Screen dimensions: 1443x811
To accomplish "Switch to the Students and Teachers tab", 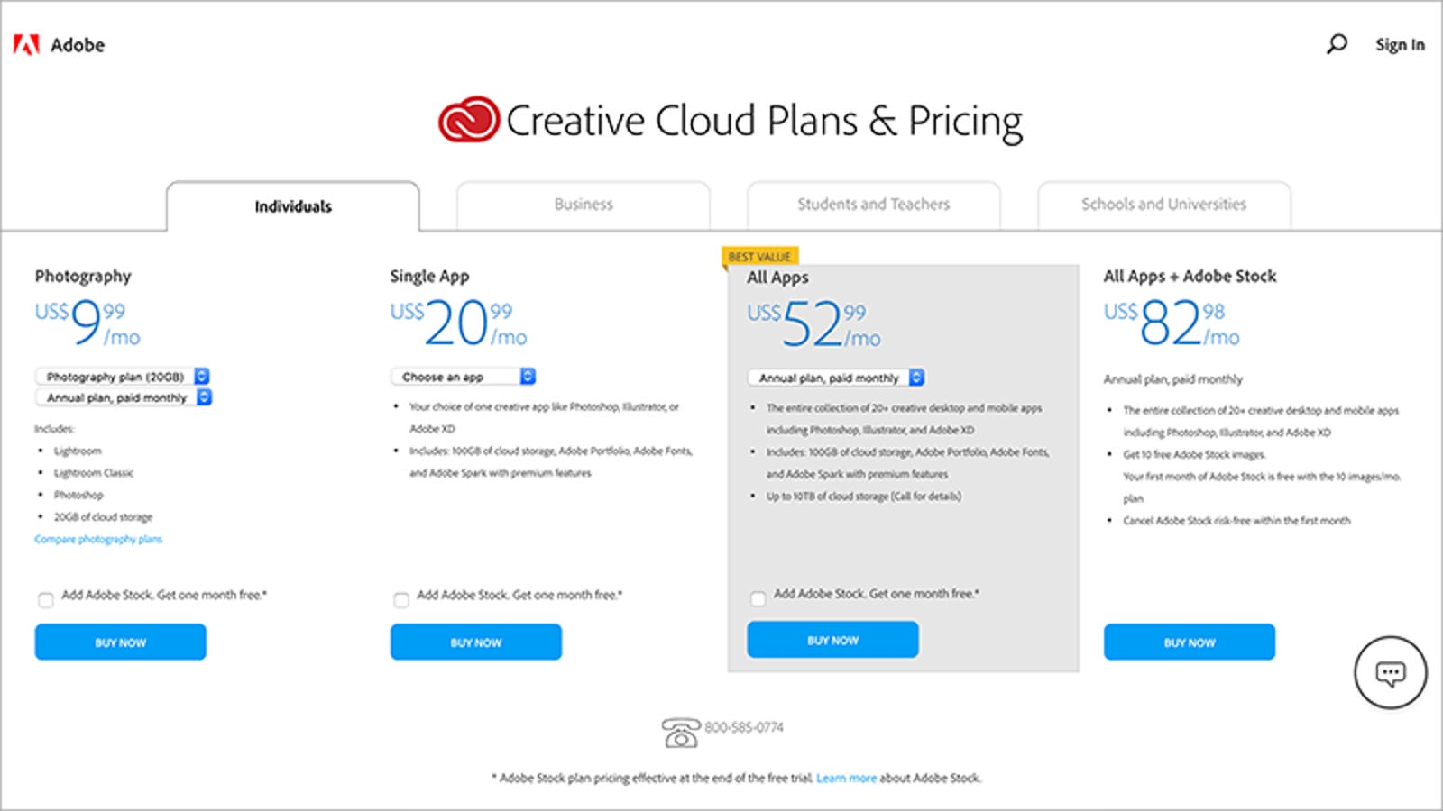I will click(873, 205).
